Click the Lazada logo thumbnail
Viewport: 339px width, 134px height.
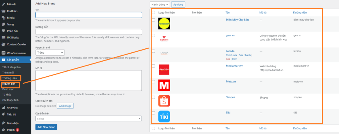point(164,53)
